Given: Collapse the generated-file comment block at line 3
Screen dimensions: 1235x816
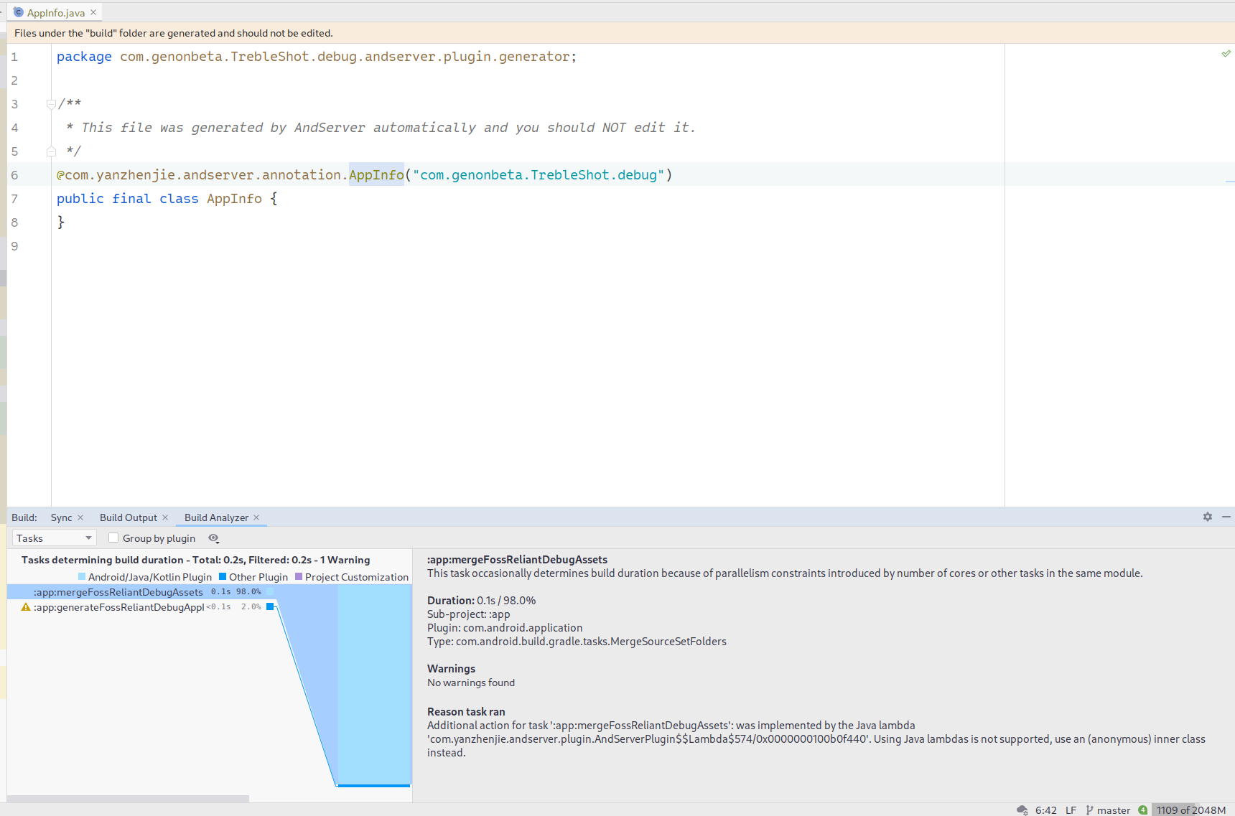Looking at the screenshot, I should tap(50, 103).
